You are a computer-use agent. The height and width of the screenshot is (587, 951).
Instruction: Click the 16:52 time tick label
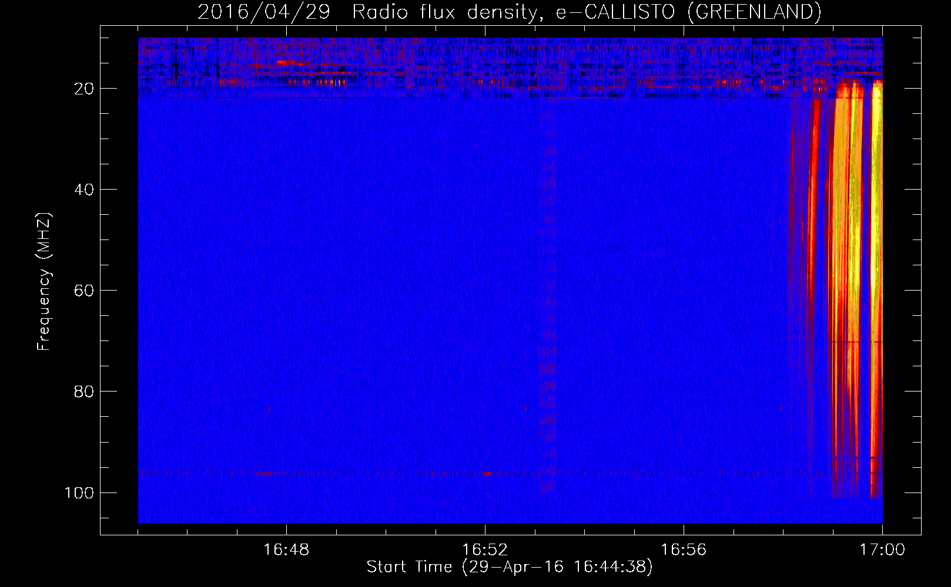pos(485,550)
